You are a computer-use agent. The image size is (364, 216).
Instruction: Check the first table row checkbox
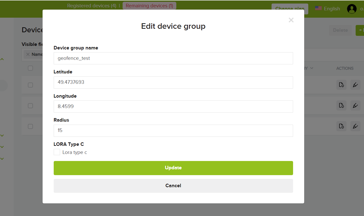[x=30, y=85]
